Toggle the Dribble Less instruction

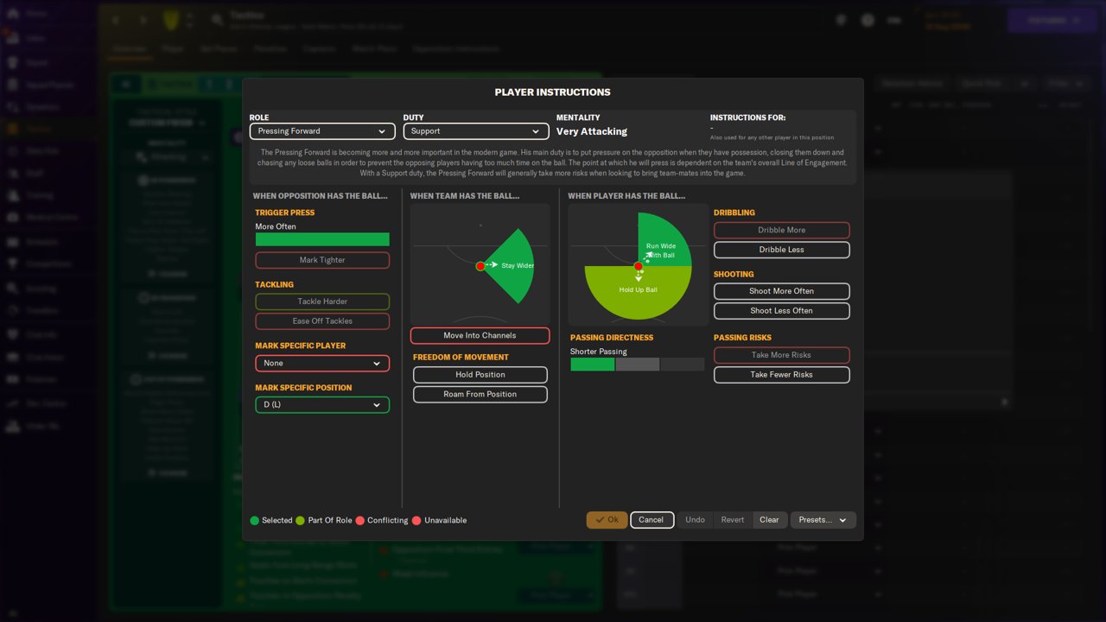[782, 250]
